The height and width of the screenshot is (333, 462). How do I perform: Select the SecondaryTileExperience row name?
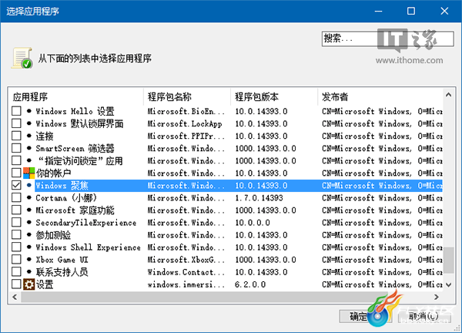86,223
